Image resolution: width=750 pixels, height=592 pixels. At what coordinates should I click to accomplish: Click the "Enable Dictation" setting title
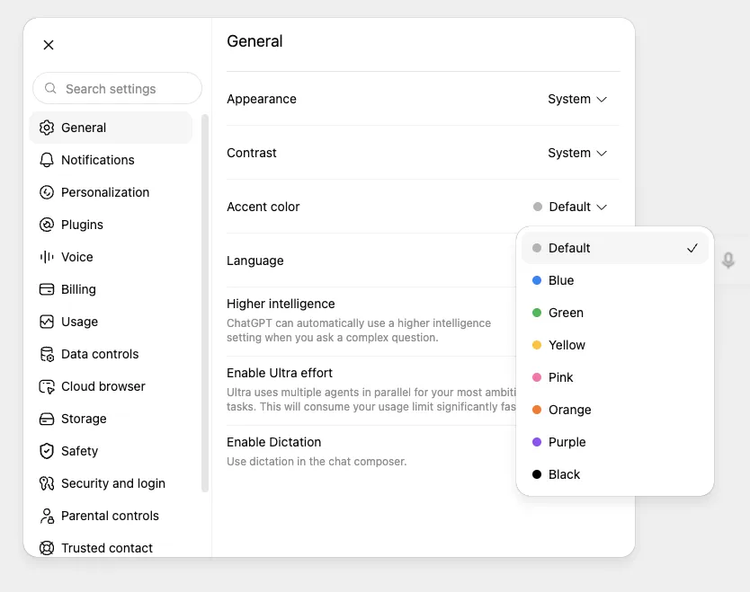pyautogui.click(x=273, y=442)
